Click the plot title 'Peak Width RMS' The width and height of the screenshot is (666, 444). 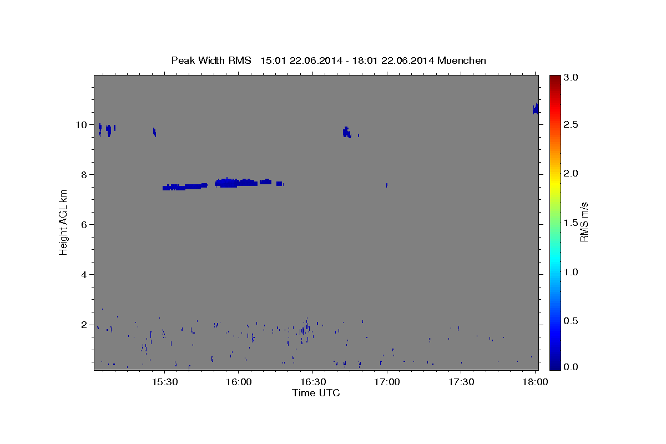click(x=211, y=60)
